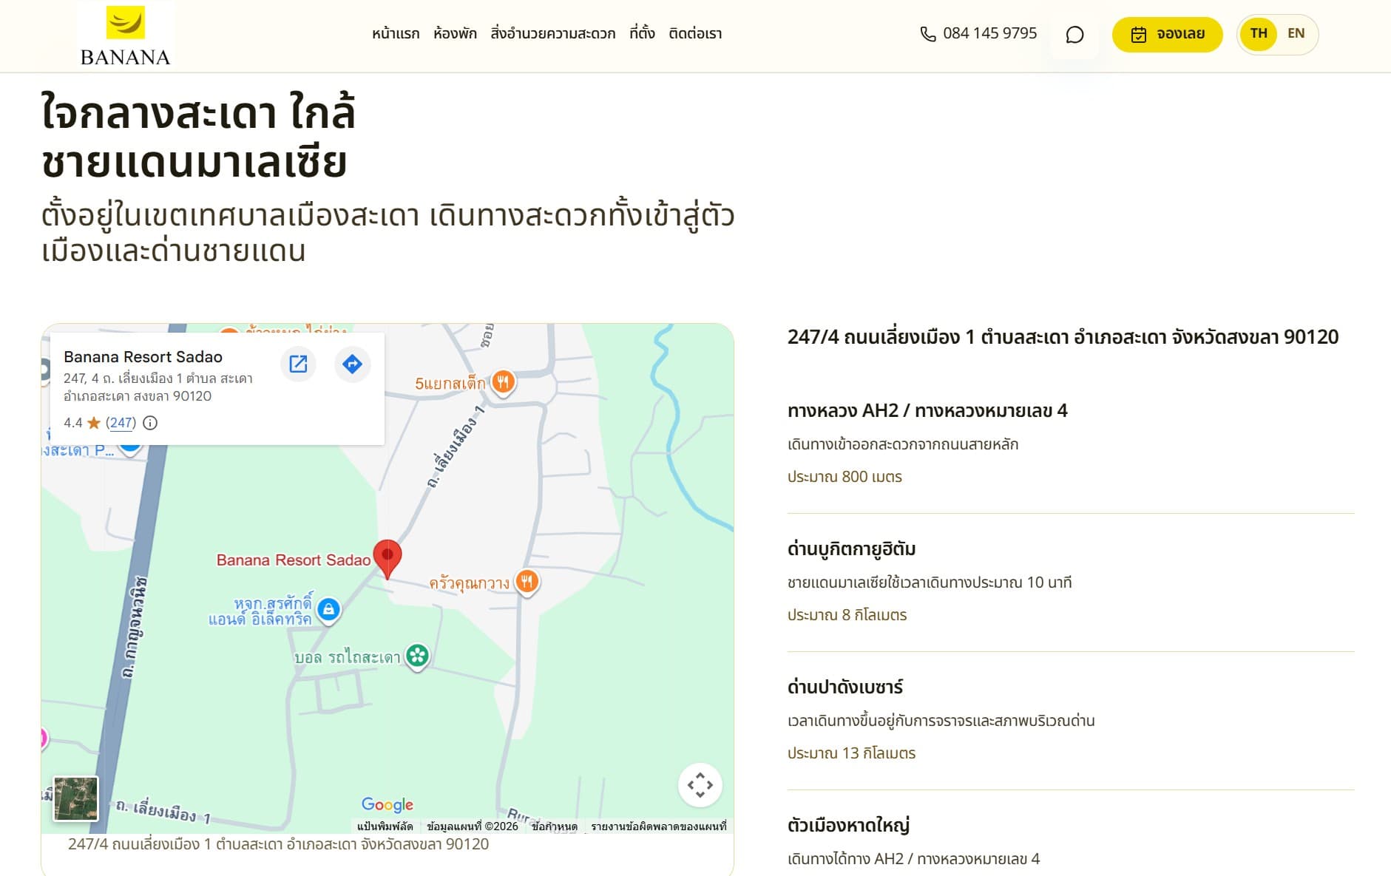
Task: Click ประมาณ 8 กิโลเมตร distance text
Action: [x=847, y=615]
